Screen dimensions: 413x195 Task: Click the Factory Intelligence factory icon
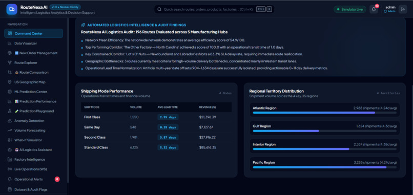point(10,160)
